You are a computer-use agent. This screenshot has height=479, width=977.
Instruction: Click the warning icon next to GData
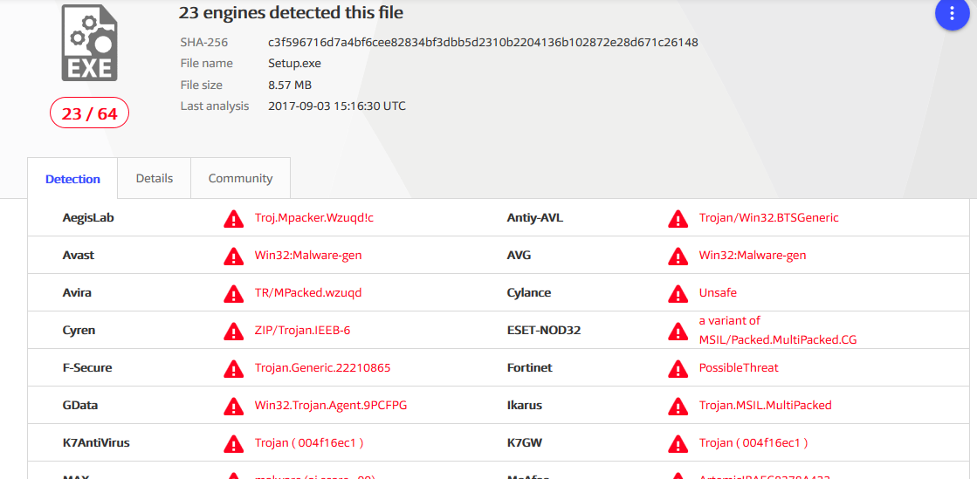[x=234, y=406]
